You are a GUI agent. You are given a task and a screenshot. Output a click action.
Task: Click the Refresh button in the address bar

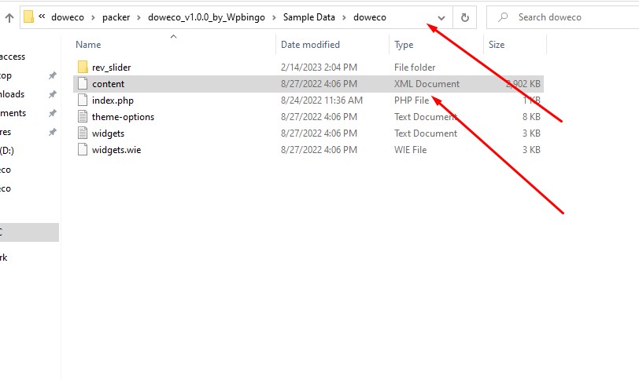click(x=464, y=17)
